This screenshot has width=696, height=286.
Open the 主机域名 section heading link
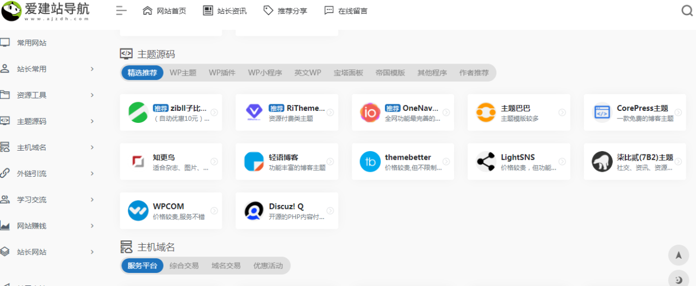coord(157,247)
